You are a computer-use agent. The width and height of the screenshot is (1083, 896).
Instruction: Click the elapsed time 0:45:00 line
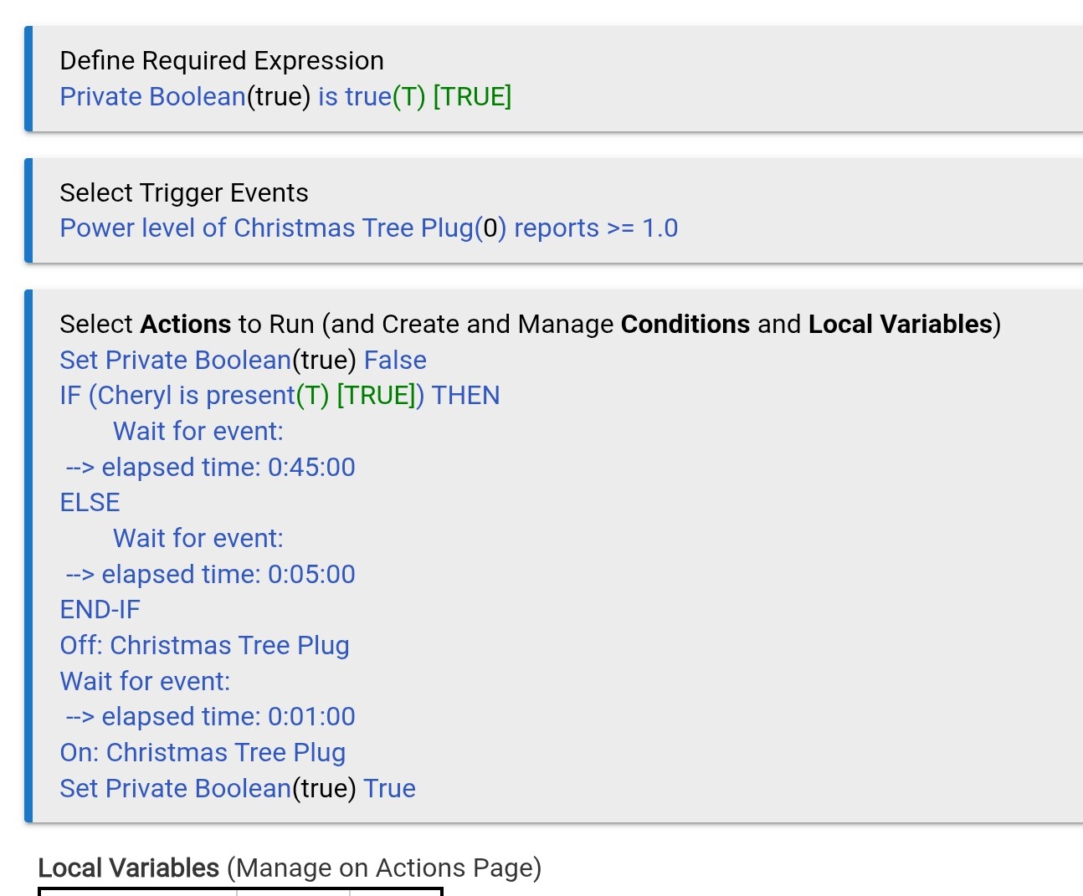coord(211,467)
